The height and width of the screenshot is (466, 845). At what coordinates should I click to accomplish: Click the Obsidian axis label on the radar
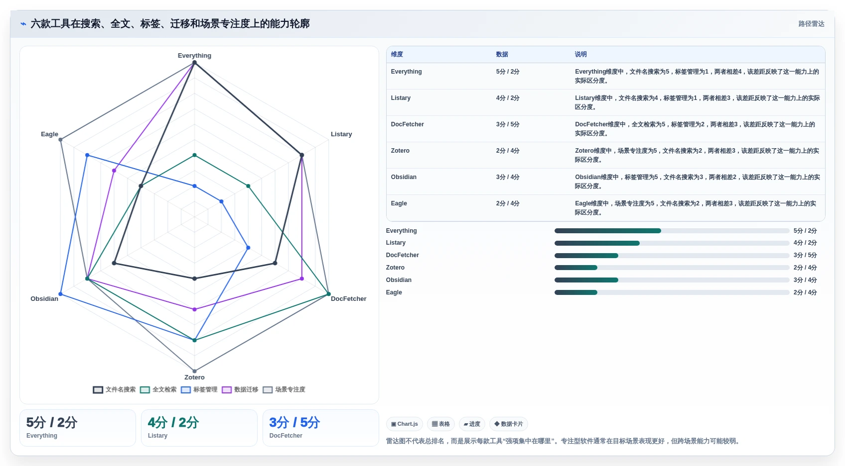tap(44, 299)
